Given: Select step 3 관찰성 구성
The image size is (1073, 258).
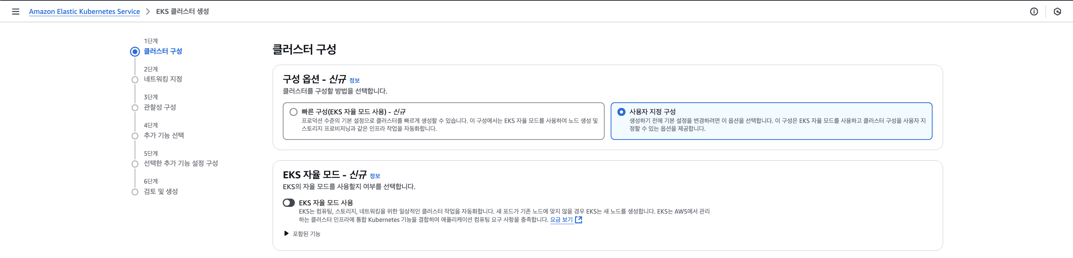Looking at the screenshot, I should (x=160, y=107).
